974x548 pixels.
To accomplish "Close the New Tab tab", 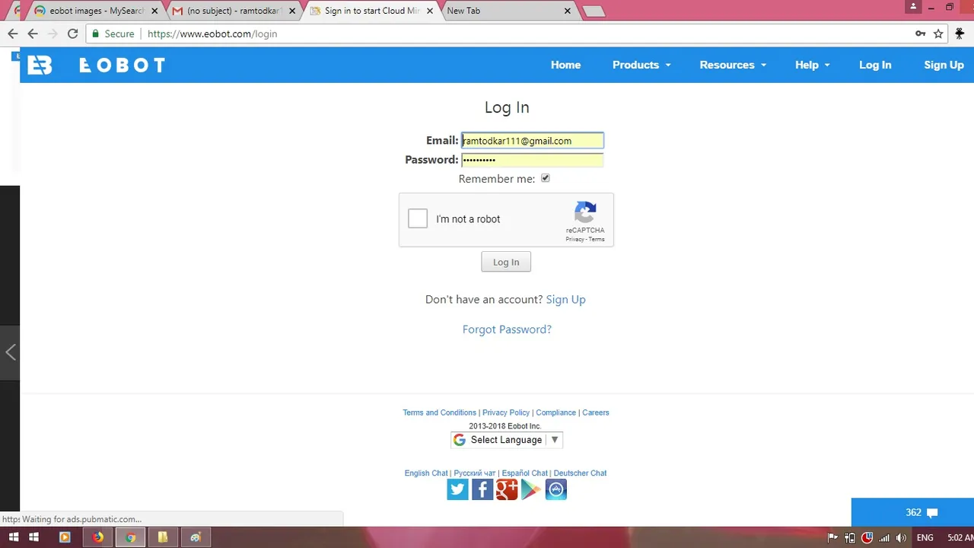I will [567, 11].
